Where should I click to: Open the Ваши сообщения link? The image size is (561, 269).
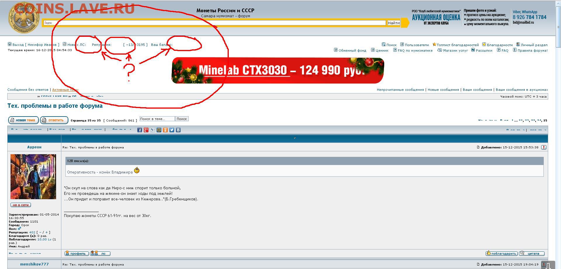[477, 90]
